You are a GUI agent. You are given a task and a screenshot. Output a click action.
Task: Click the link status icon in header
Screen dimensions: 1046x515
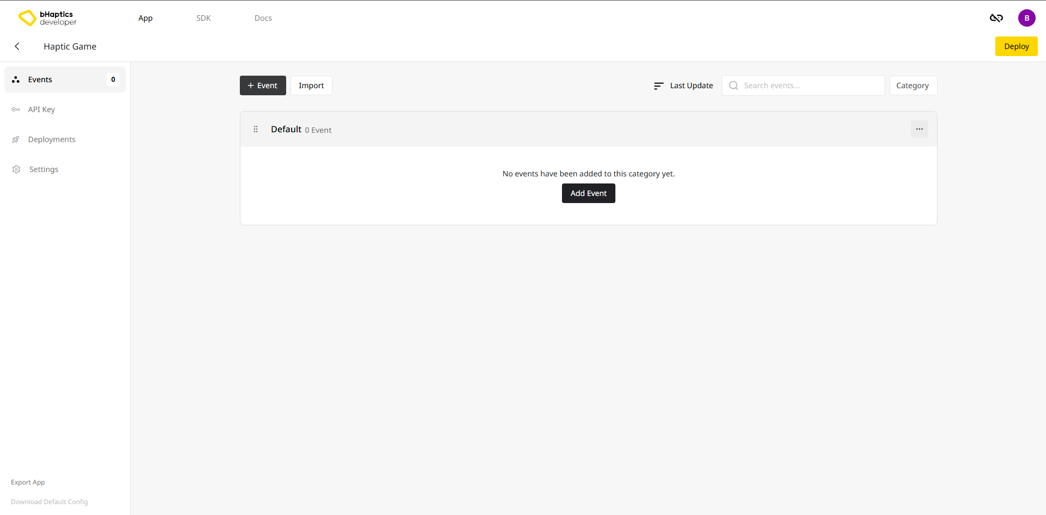click(x=996, y=18)
